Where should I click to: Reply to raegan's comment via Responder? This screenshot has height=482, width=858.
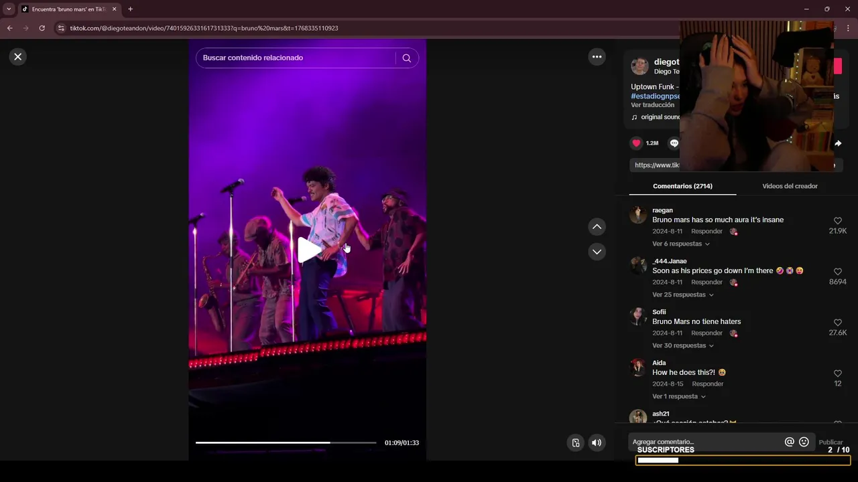pyautogui.click(x=707, y=231)
